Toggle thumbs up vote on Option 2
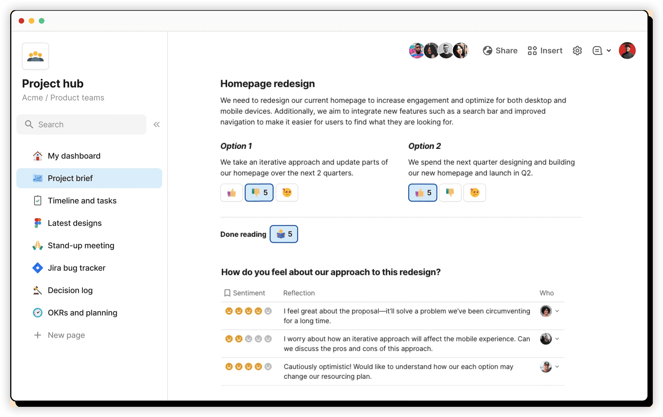The height and width of the screenshot is (417, 663). tap(422, 193)
